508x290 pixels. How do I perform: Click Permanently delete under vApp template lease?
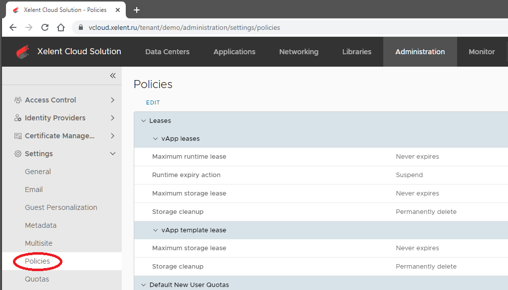pyautogui.click(x=426, y=267)
